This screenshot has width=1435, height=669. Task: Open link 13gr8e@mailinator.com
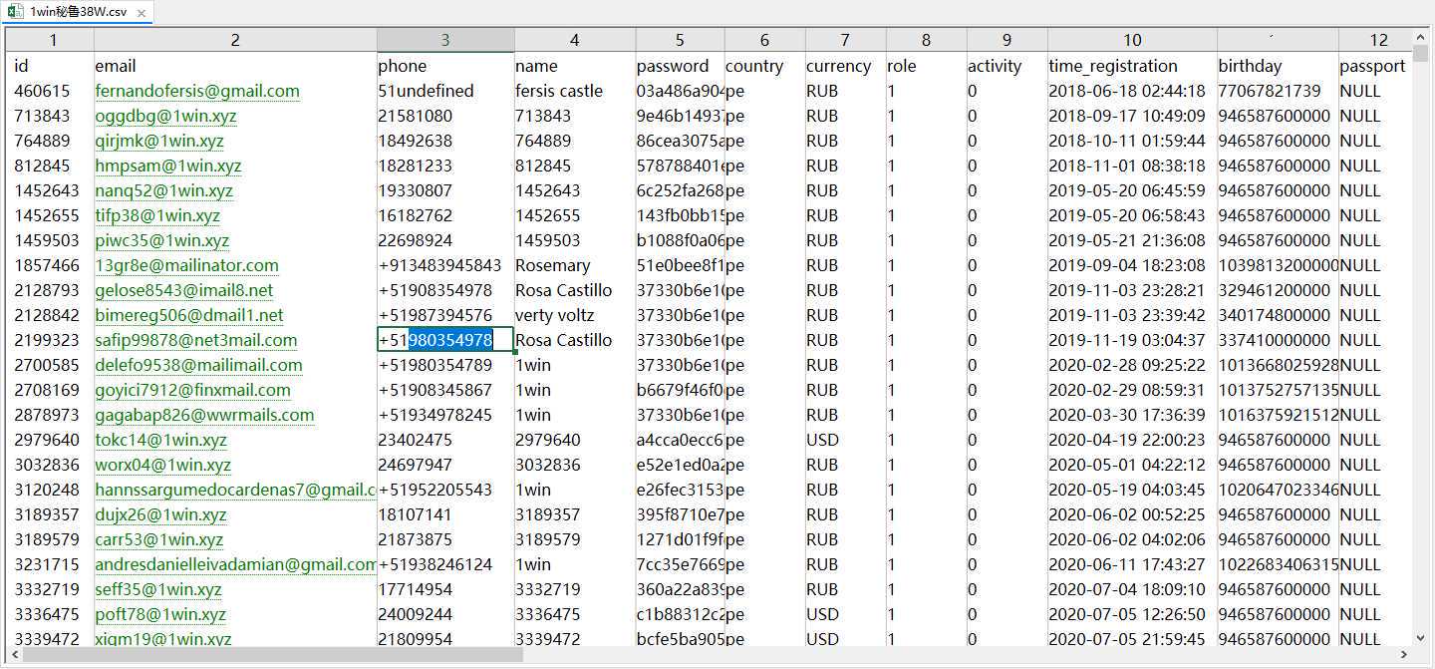(186, 265)
